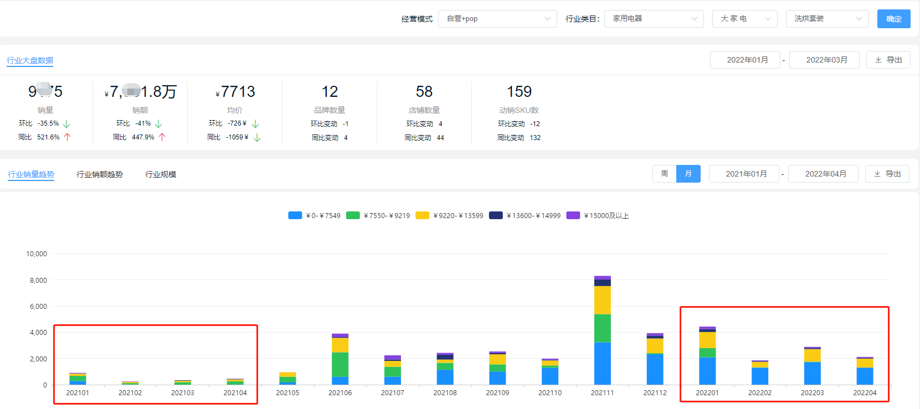Switch to the 行业销量趋势 tab
Viewport: 920px width, 409px height.
31,174
